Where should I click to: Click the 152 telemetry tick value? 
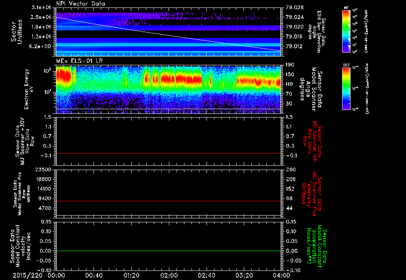pyautogui.click(x=290, y=189)
